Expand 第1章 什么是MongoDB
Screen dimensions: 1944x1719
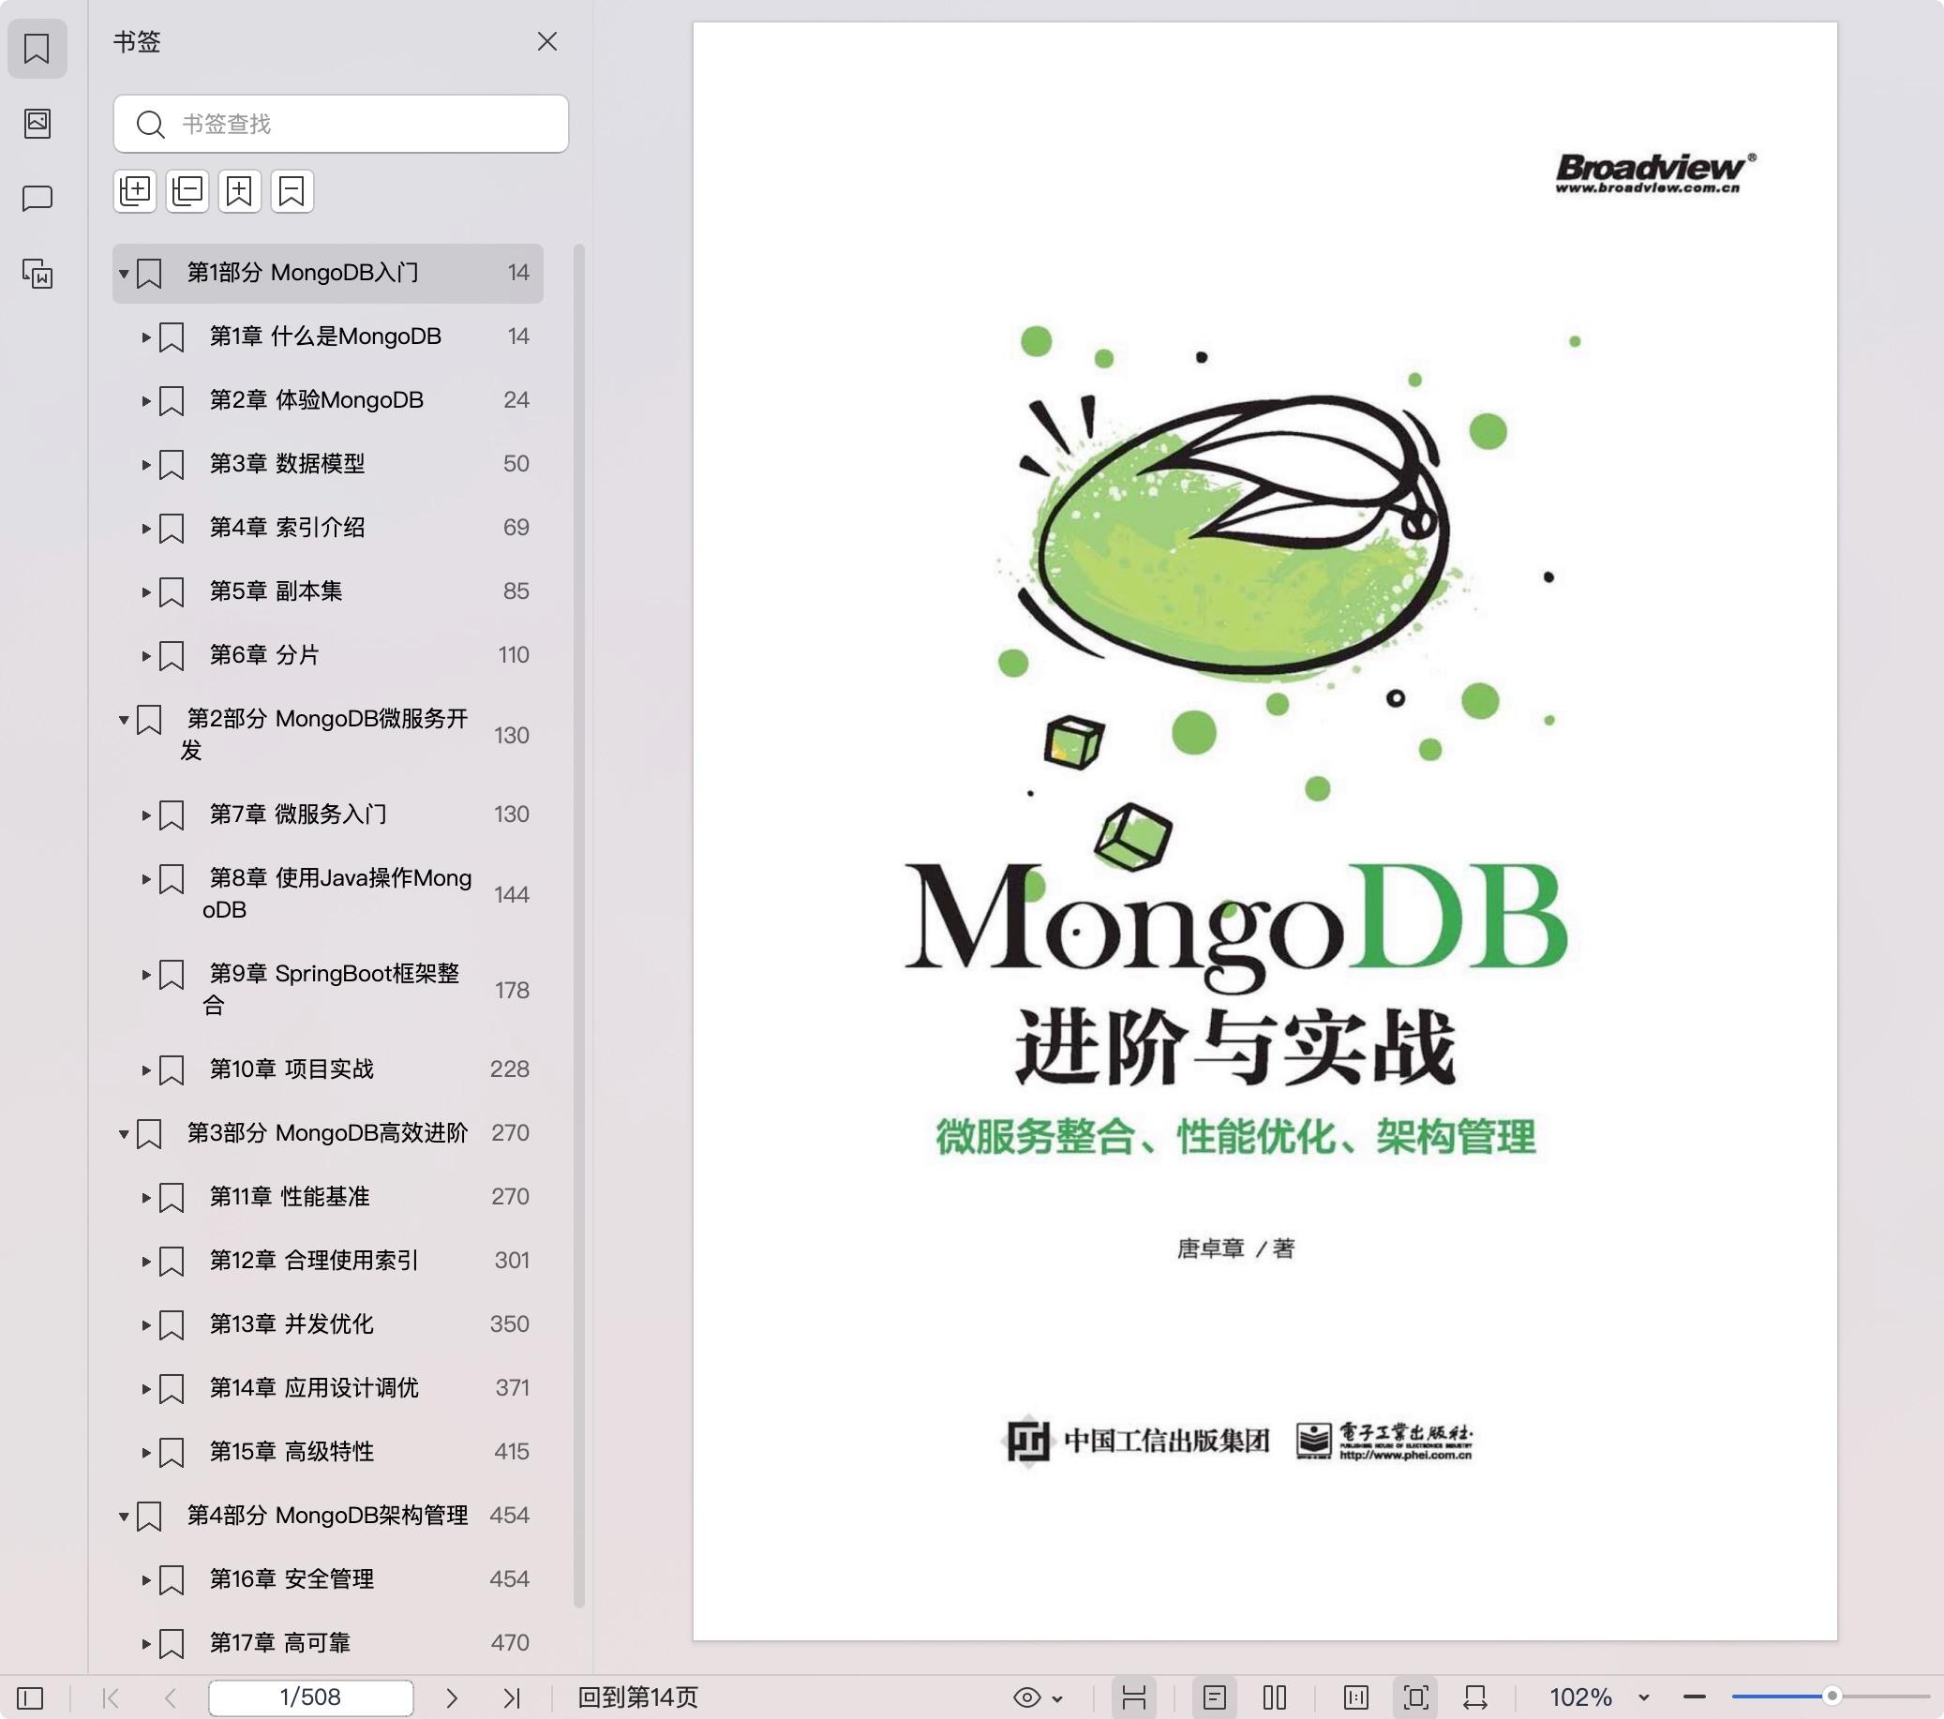146,336
